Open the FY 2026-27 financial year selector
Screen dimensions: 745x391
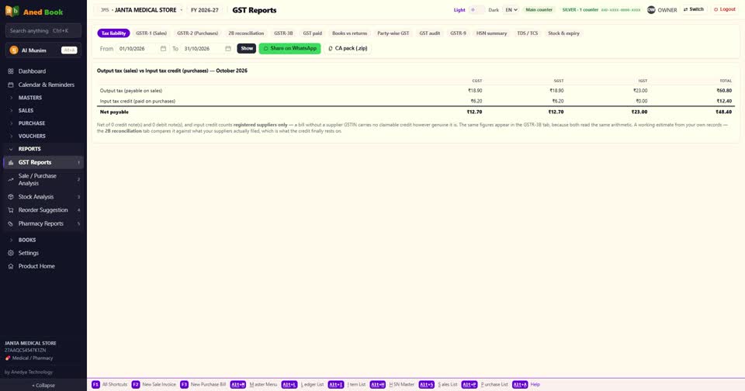(x=205, y=10)
